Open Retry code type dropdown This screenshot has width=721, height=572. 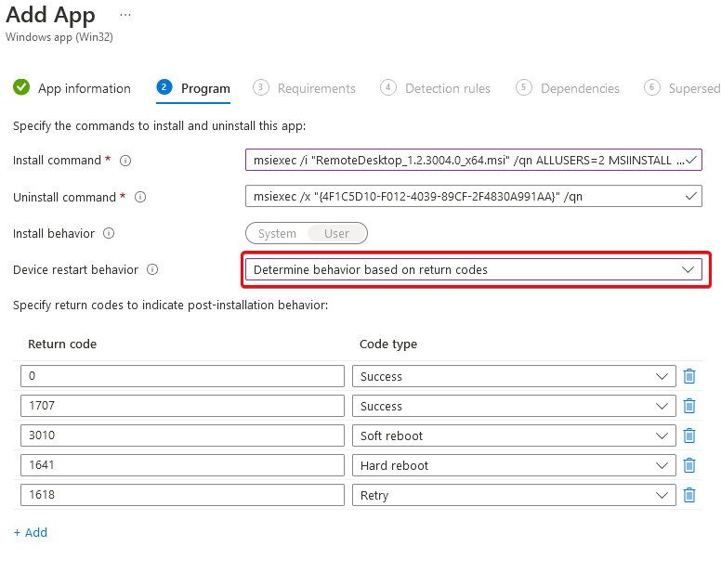(x=514, y=495)
